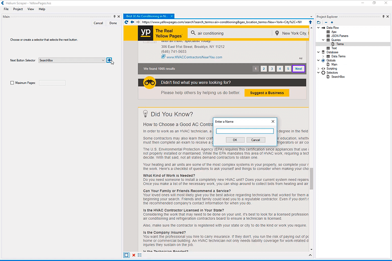Open the File menu
392x261 pixels.
click(x=6, y=9)
